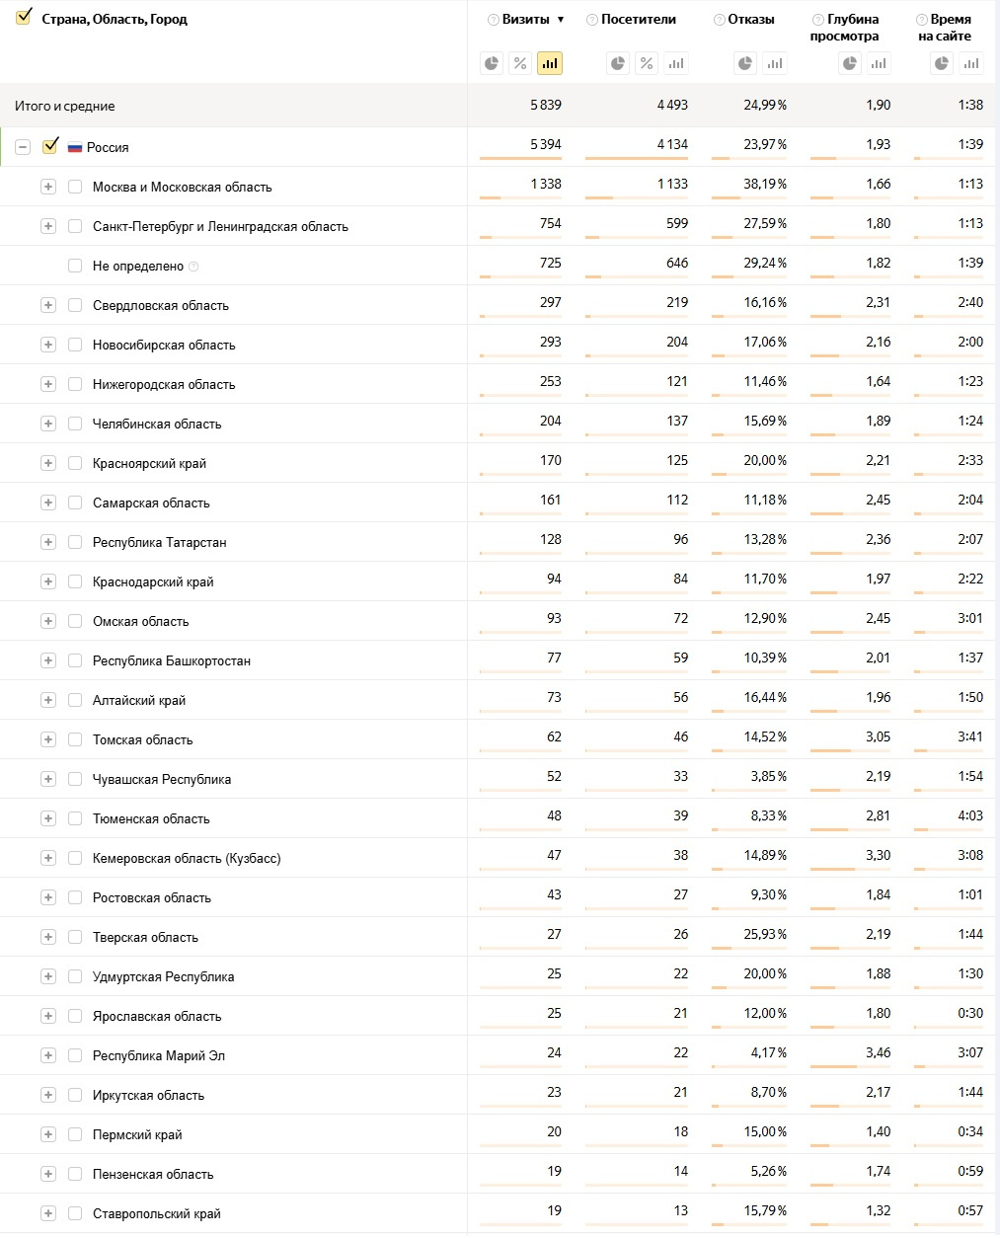The image size is (1000, 1238).
Task: Collapse the Россия tree row
Action: tap(23, 147)
